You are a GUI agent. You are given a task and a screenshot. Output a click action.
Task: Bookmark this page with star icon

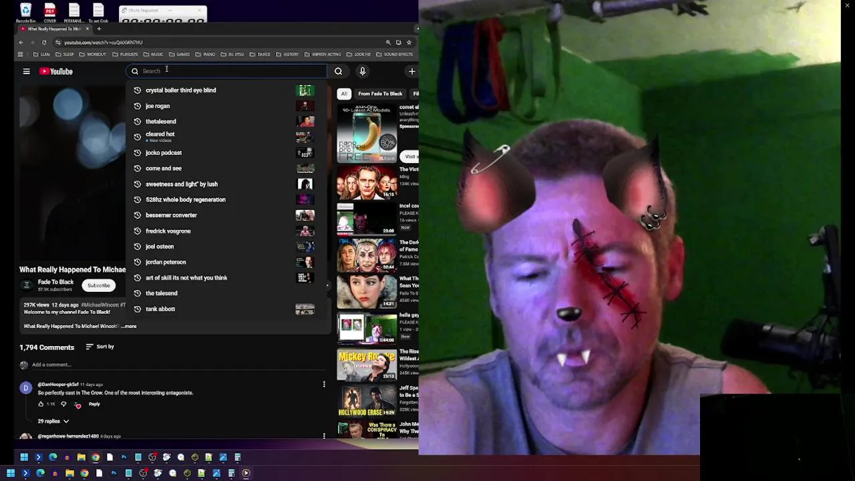tap(409, 42)
